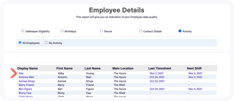Open the Barry Friend employee link

point(26,85)
